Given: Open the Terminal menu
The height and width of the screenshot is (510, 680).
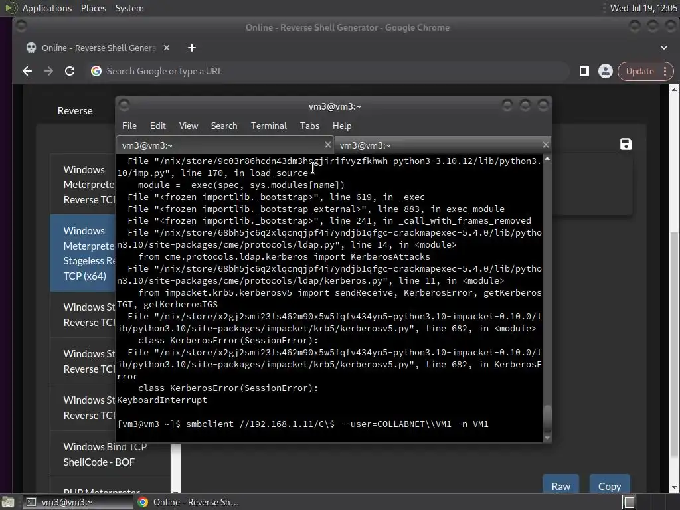Looking at the screenshot, I should (x=268, y=126).
